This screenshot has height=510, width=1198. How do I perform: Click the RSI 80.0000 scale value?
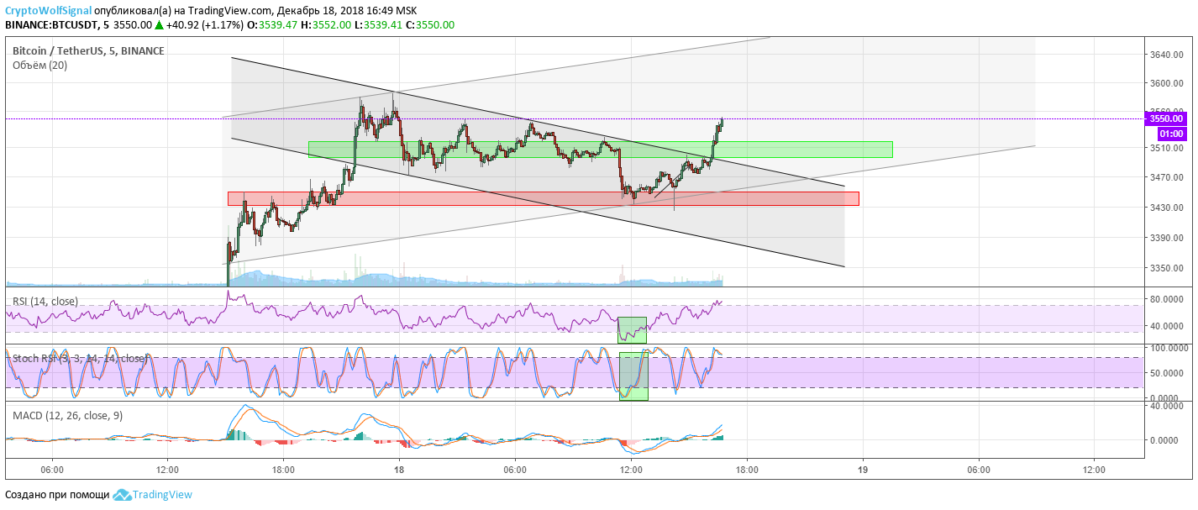pyautogui.click(x=1166, y=299)
